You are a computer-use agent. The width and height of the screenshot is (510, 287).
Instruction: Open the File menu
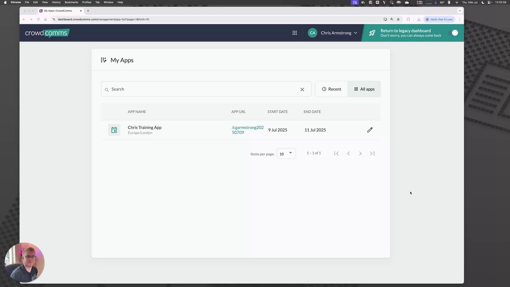click(x=27, y=2)
